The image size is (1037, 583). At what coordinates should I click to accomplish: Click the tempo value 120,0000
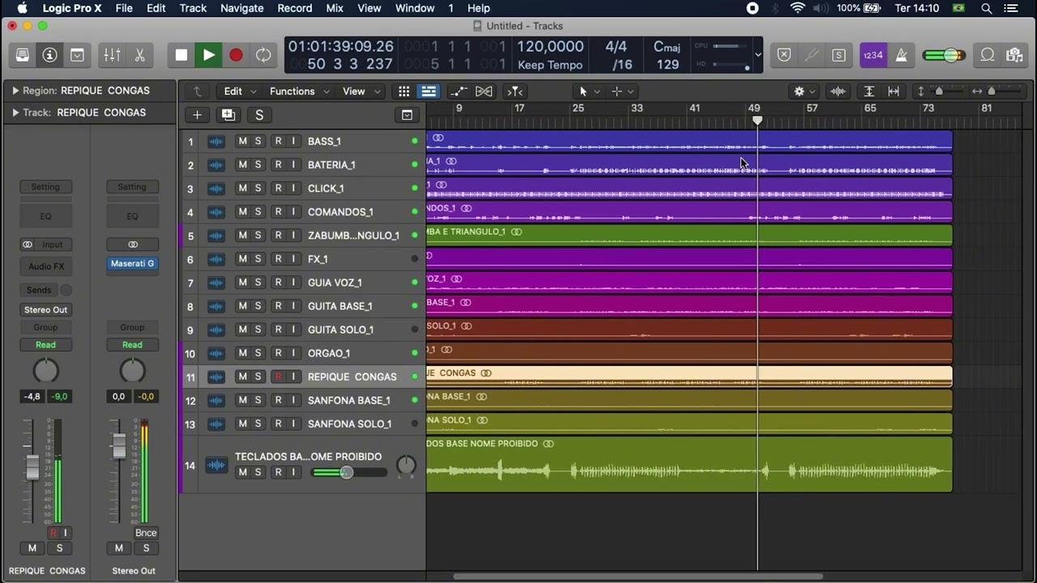[x=550, y=47]
